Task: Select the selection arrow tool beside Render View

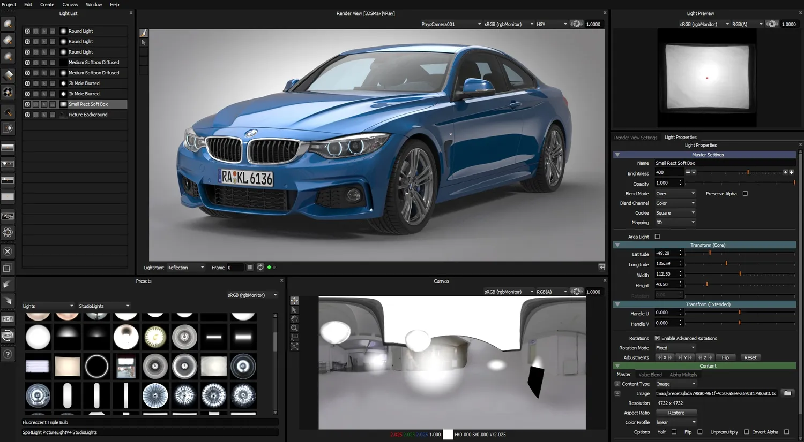Action: [144, 42]
